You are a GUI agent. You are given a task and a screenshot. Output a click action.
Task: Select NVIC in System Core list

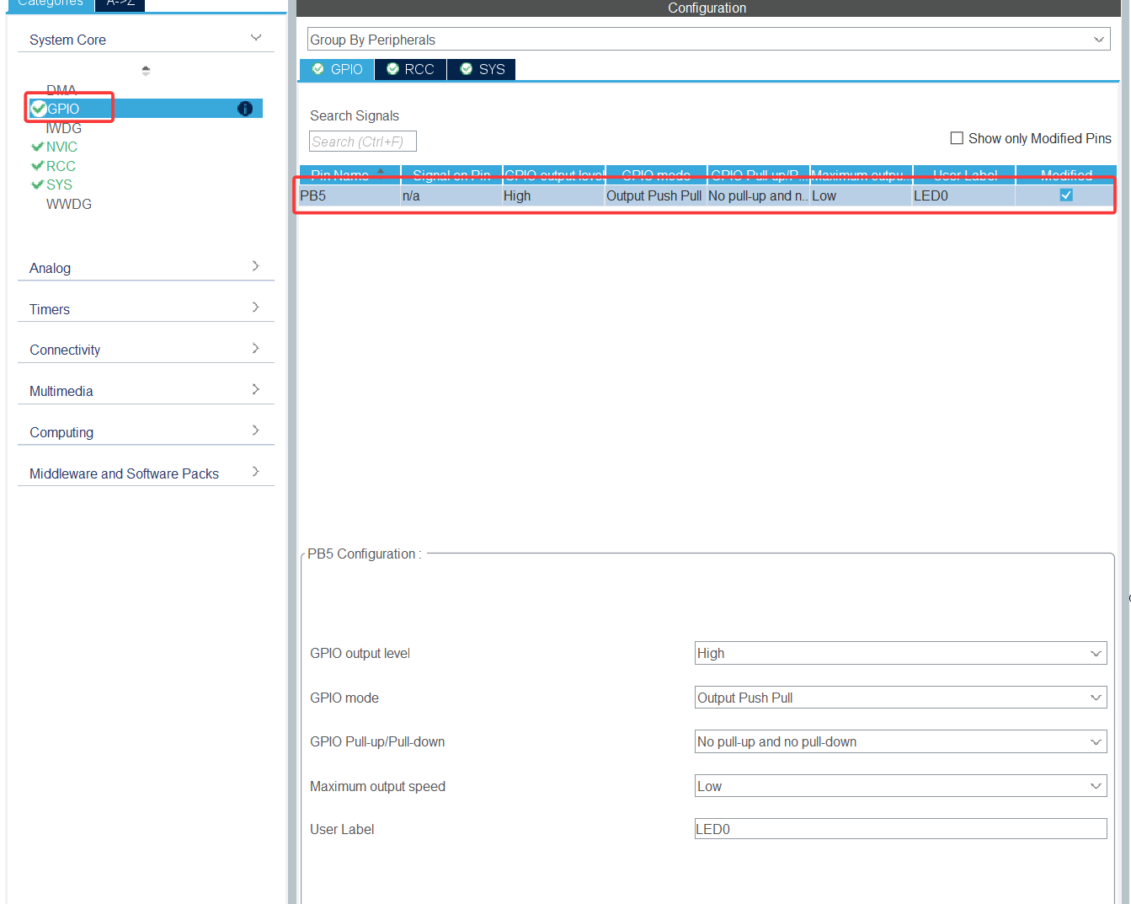[61, 147]
